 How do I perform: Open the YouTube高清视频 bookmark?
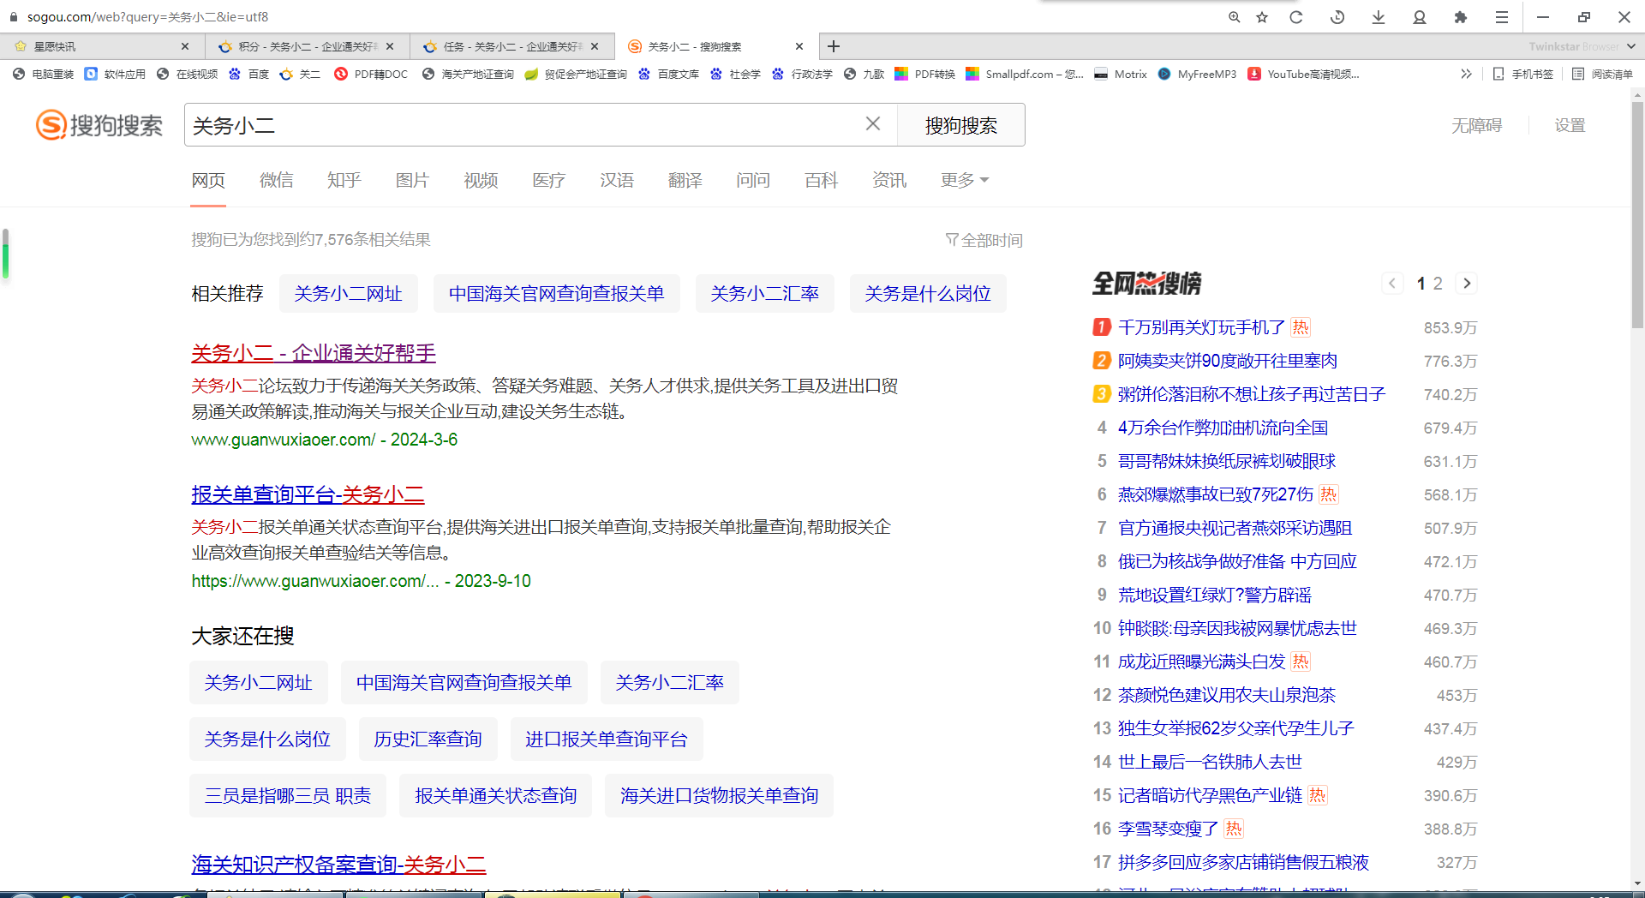coord(1303,75)
